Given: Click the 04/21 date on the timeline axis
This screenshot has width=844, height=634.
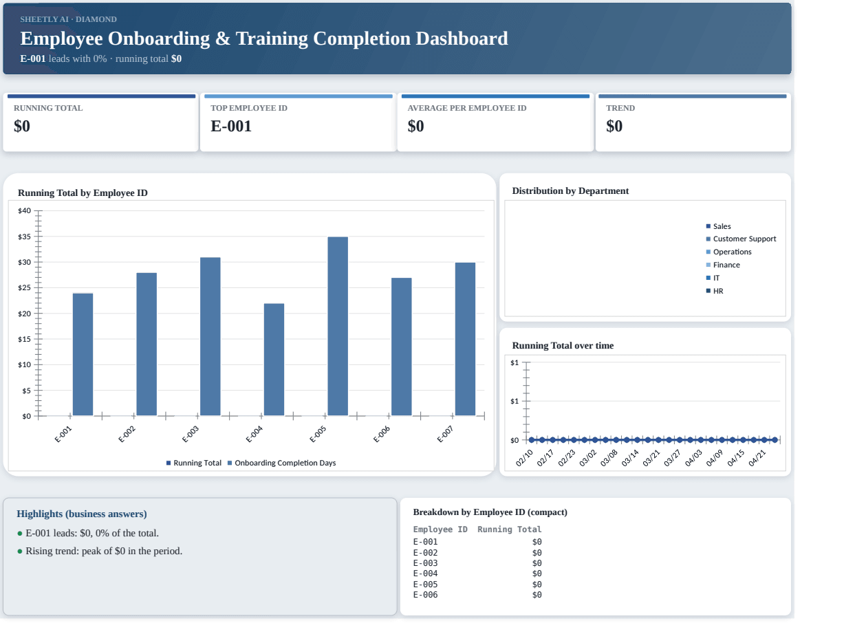Looking at the screenshot, I should click(x=757, y=458).
